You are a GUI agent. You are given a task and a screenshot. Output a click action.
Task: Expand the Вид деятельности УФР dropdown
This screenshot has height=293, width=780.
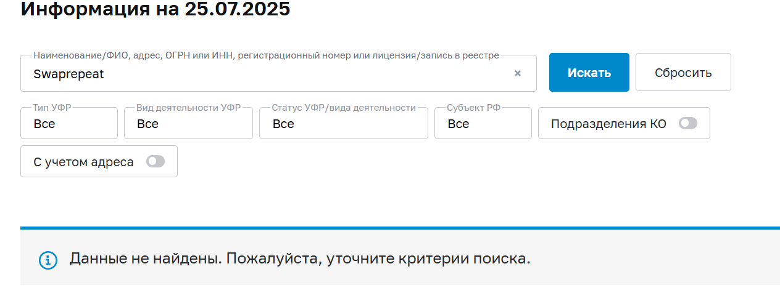click(x=188, y=124)
